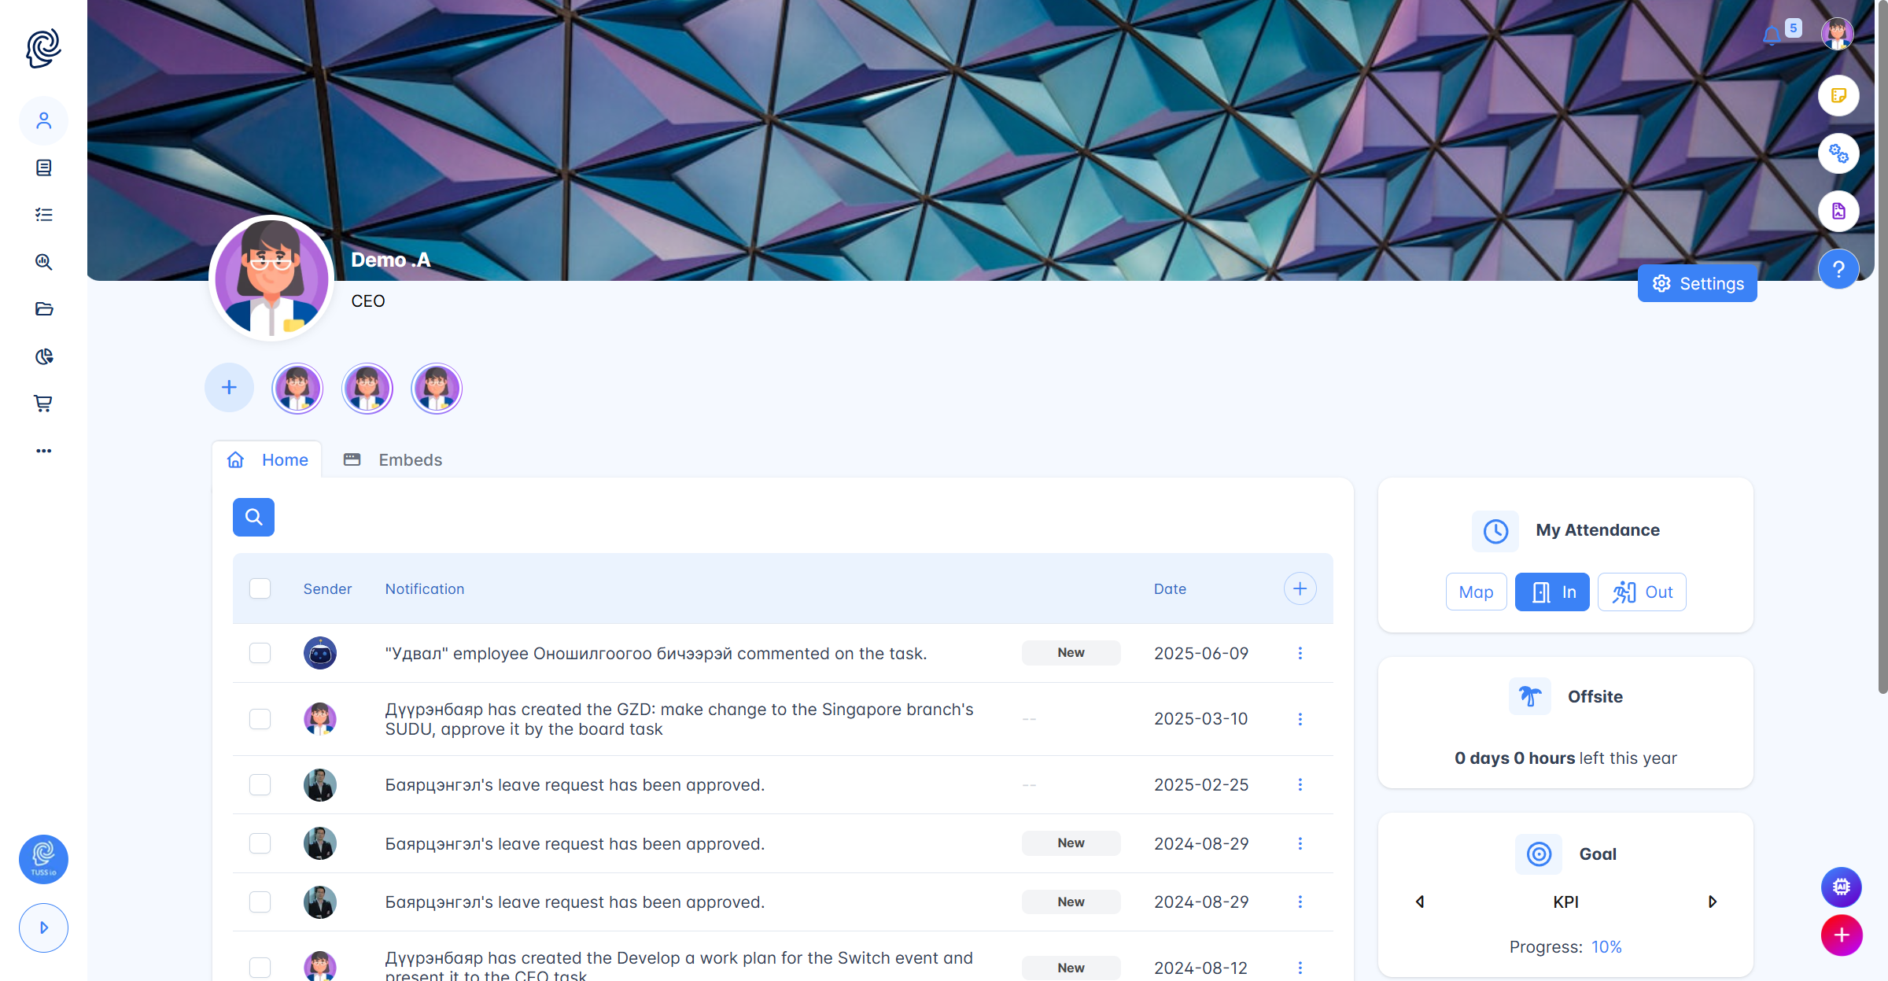Viewport: 1888px width, 981px height.
Task: Open the notification bell icon
Action: 1772,35
